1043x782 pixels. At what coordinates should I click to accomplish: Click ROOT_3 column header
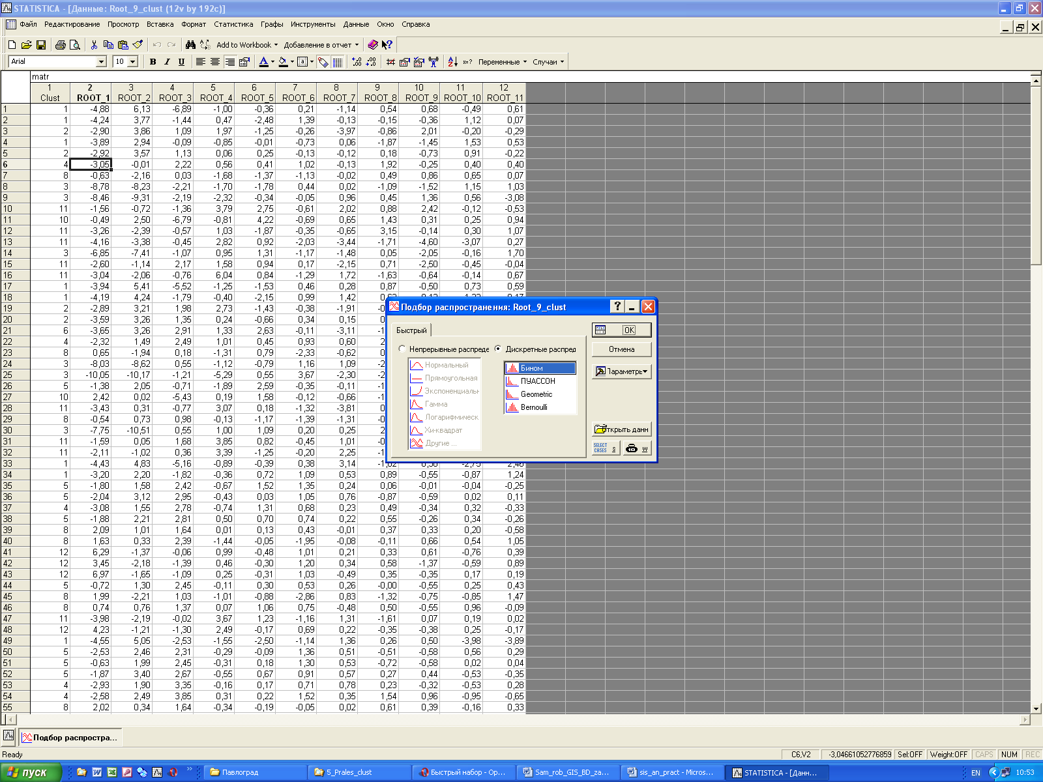click(x=172, y=93)
